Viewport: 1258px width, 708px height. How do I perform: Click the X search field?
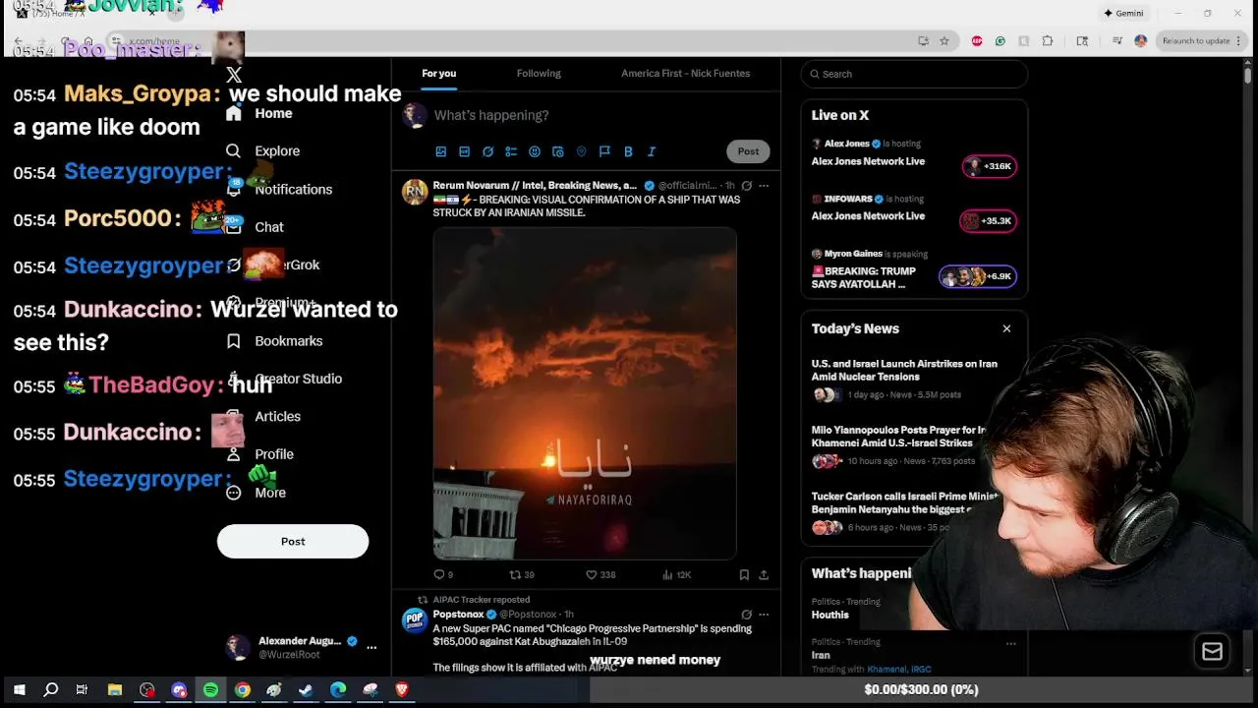pyautogui.click(x=914, y=74)
